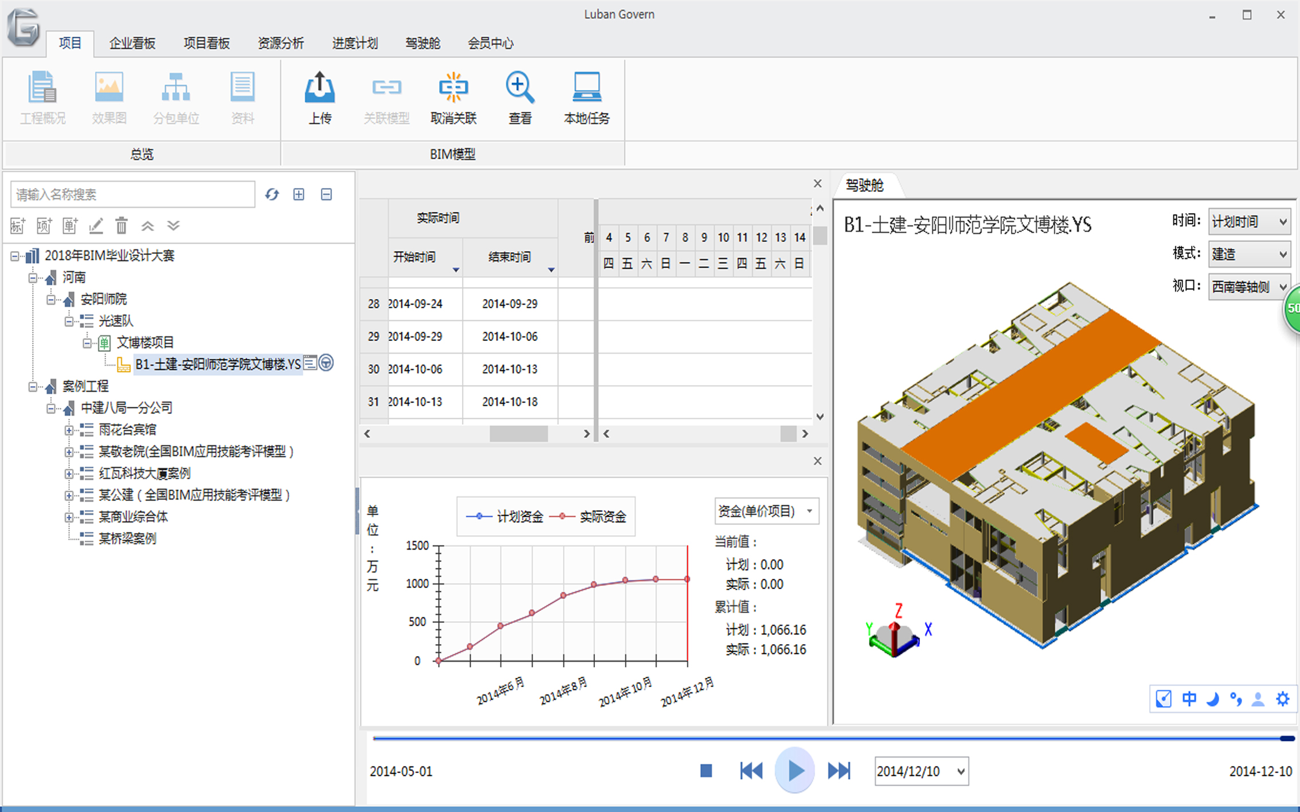The width and height of the screenshot is (1300, 812).
Task: Switch to the 进度计划 ribbon tab
Action: click(x=355, y=43)
